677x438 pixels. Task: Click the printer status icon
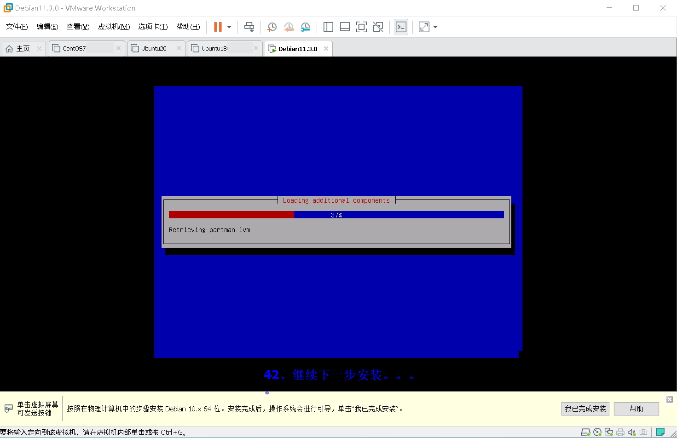620,432
